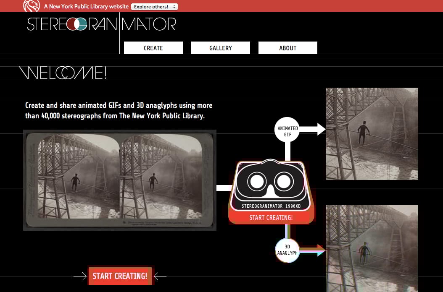
Task: Open the 3D anaglyph example image
Action: pyautogui.click(x=372, y=248)
